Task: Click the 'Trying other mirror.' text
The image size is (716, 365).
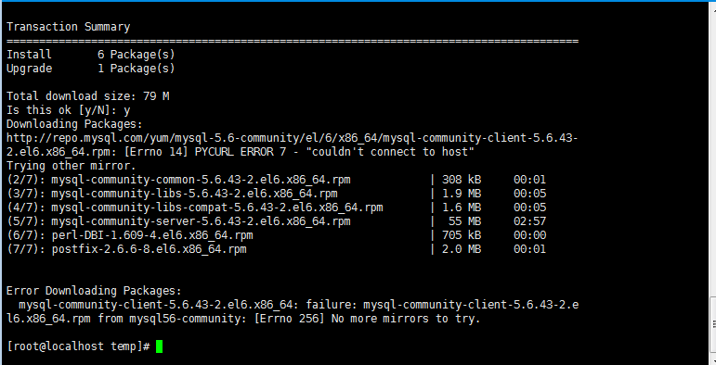Action: 72,166
